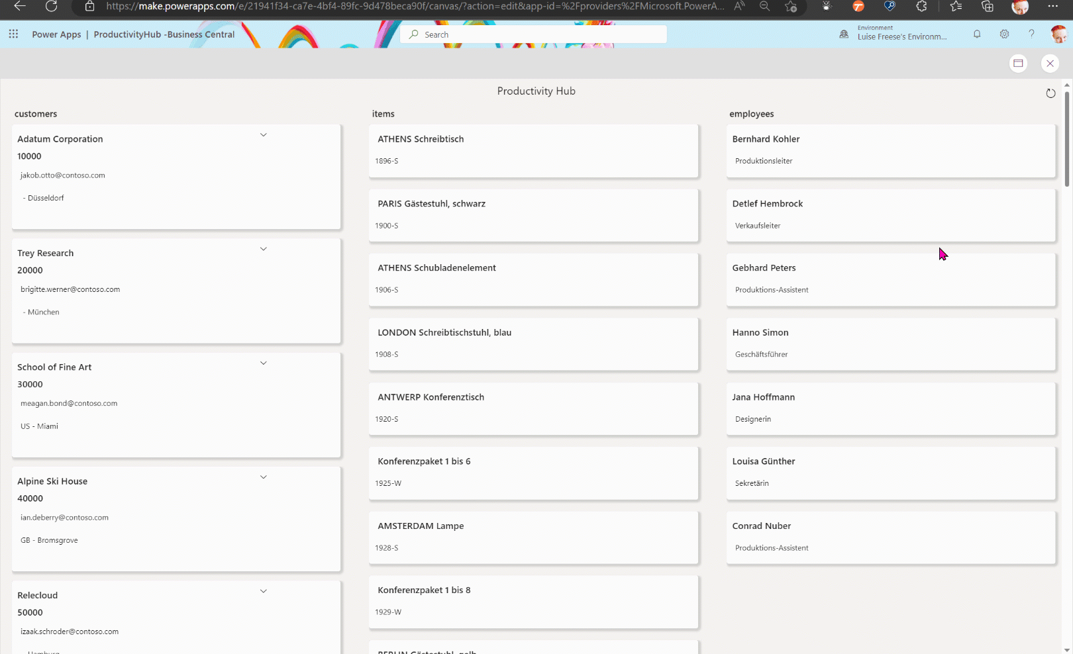Image resolution: width=1073 pixels, height=654 pixels.
Task: Select the LONDON Schreibtischstuhl, blau item
Action: (534, 344)
